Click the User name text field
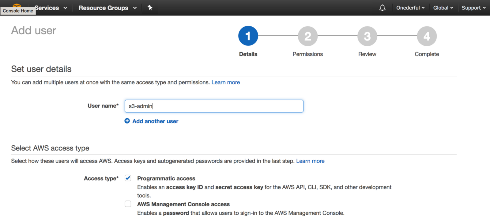The width and height of the screenshot is (490, 222). (x=214, y=106)
